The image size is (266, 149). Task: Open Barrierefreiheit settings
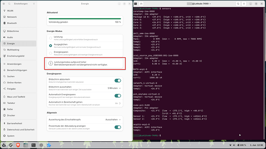pos(19,123)
